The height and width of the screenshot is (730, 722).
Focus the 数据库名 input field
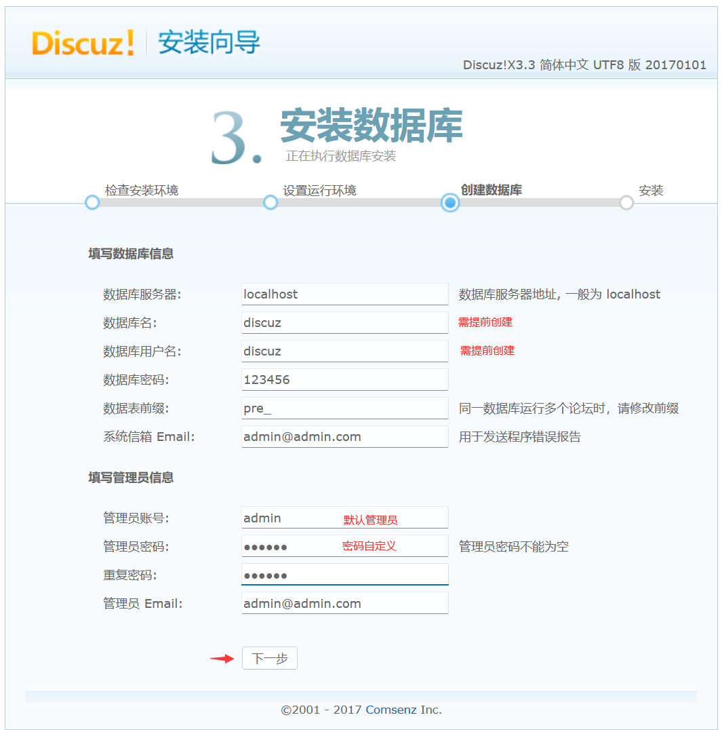(344, 323)
